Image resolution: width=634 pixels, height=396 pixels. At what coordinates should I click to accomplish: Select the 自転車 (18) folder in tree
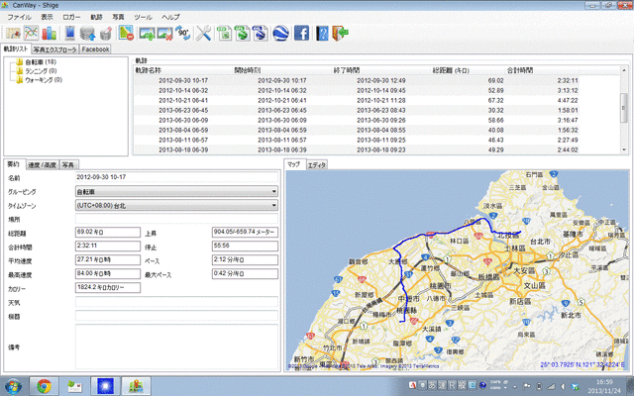[x=40, y=61]
